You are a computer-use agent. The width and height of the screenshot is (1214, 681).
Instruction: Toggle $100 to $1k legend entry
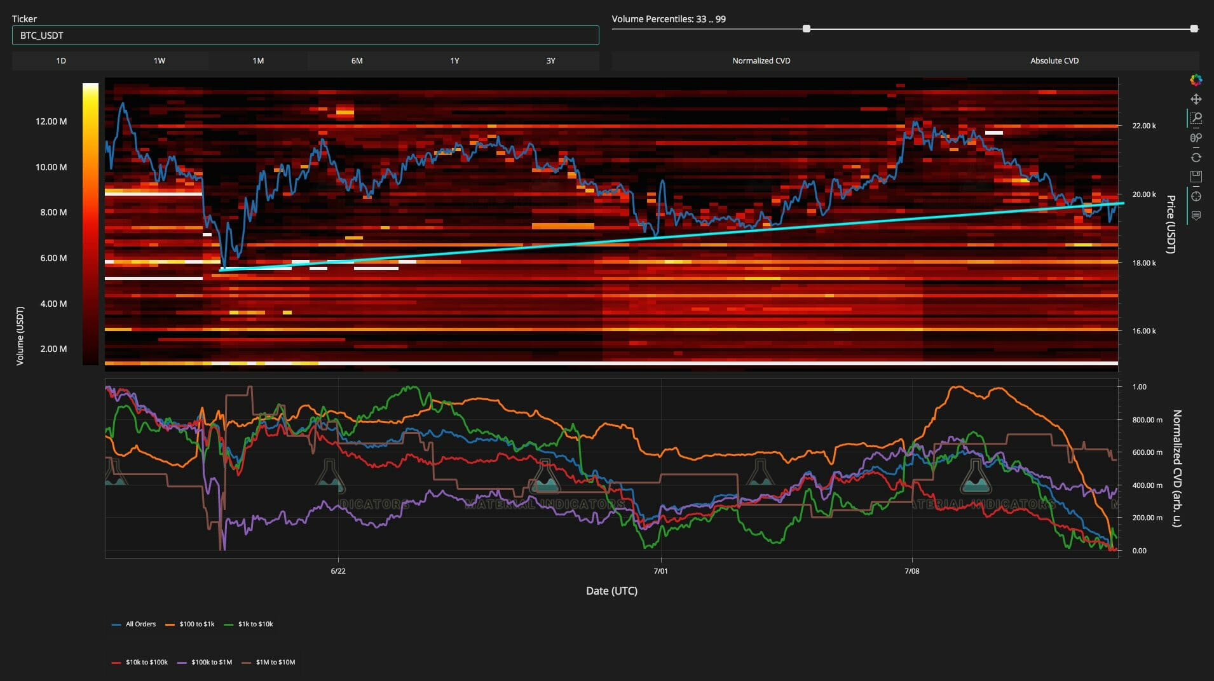(190, 624)
